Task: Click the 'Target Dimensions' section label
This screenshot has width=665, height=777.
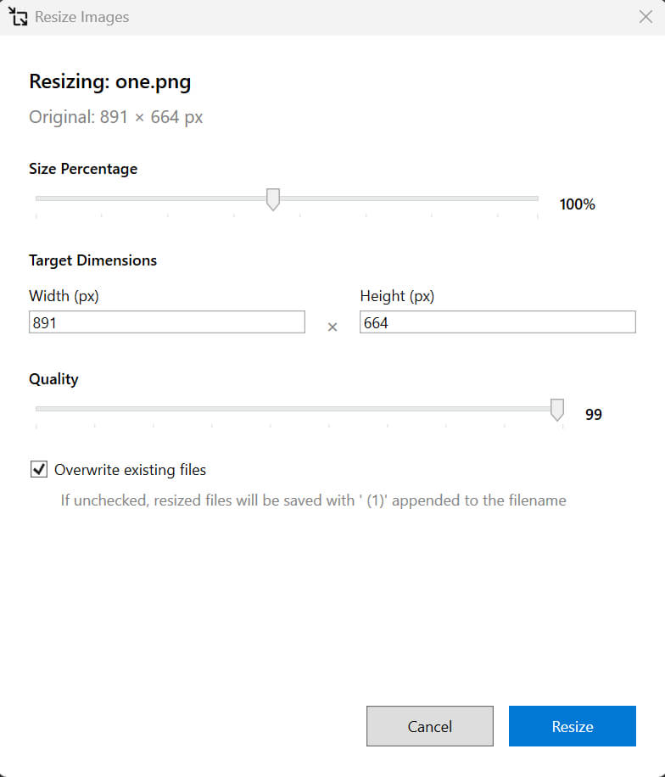Action: (92, 260)
